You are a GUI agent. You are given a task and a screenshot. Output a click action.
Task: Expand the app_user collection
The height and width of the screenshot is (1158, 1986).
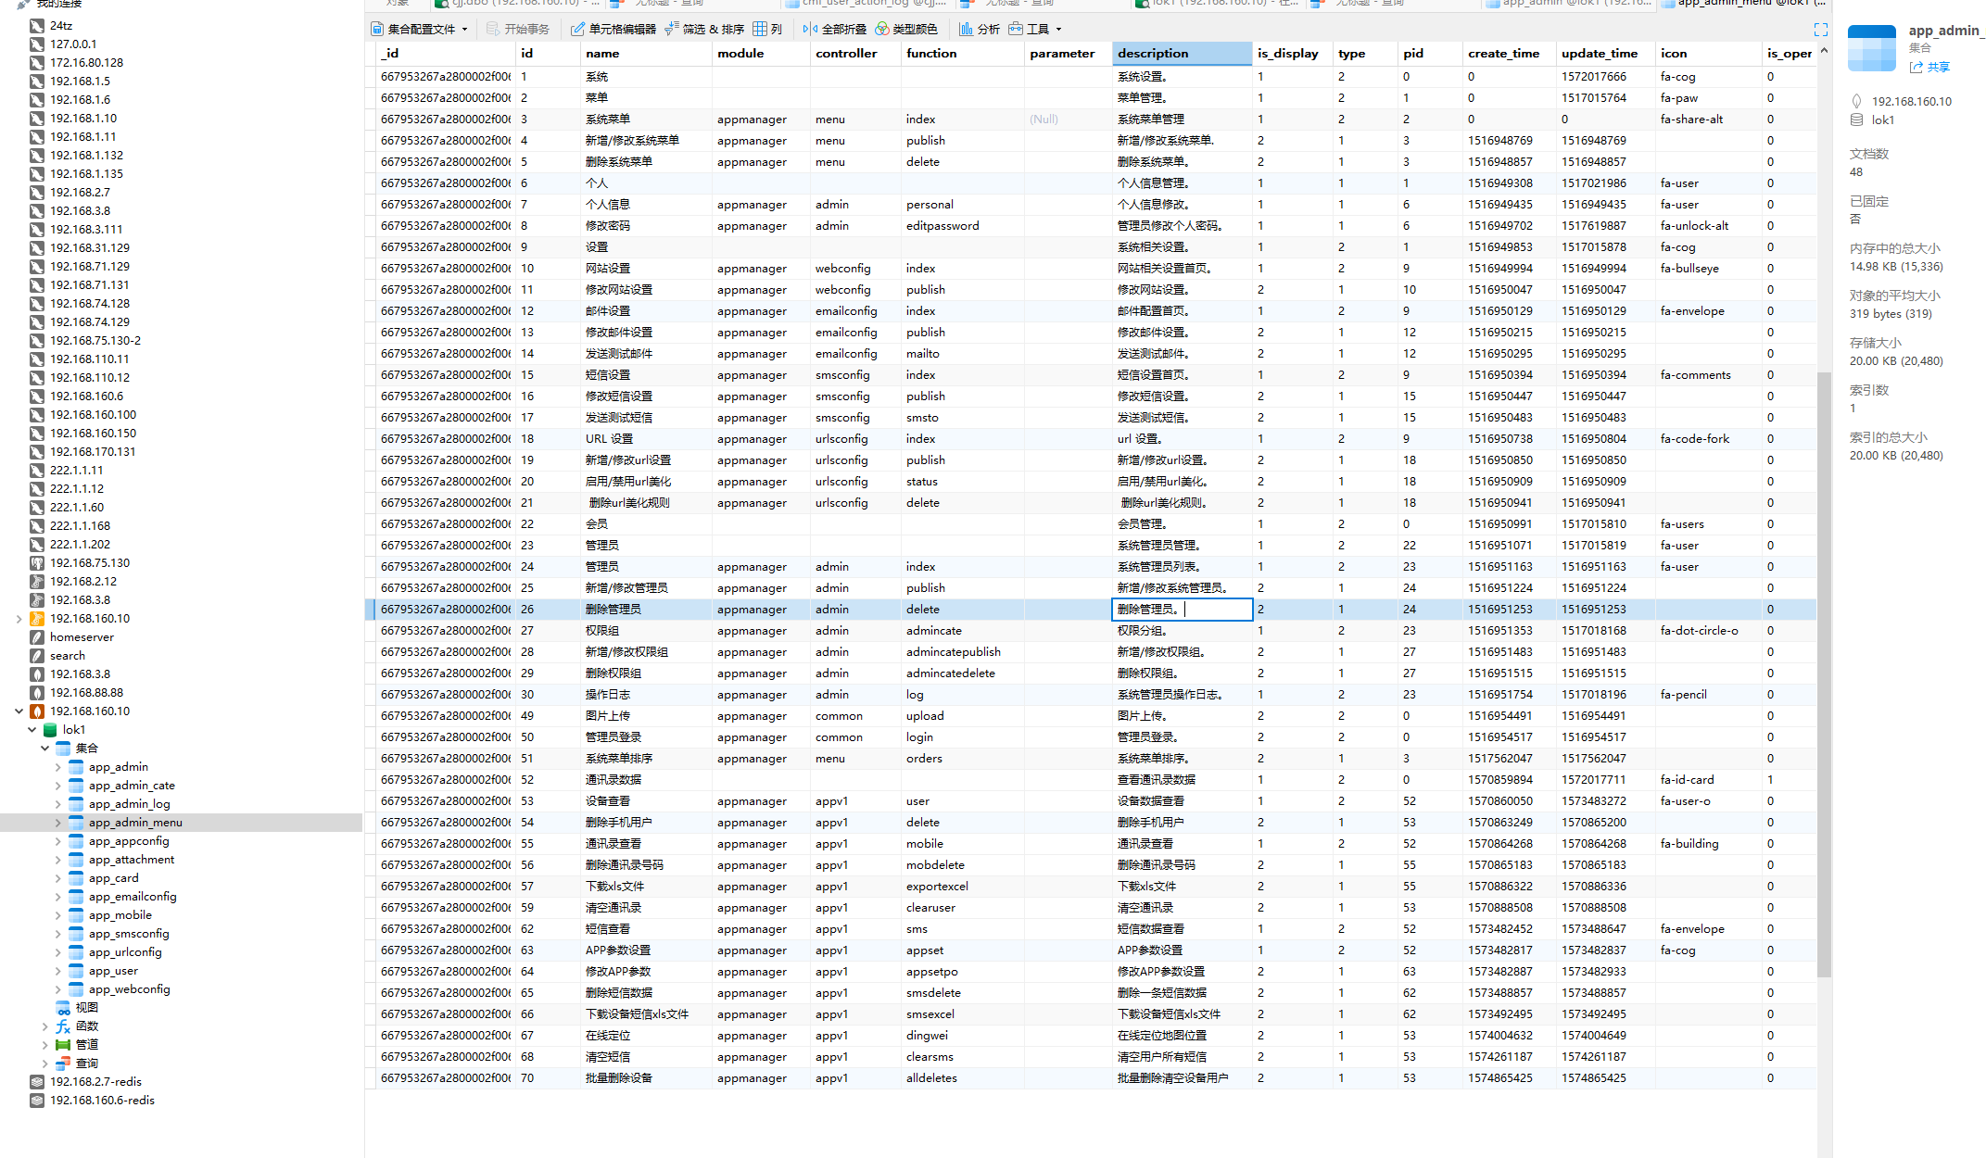[x=57, y=971]
